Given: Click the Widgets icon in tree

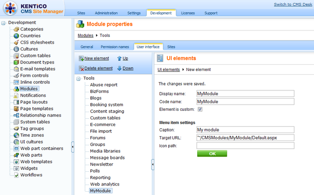Looking at the screenshot, I should [16, 168].
